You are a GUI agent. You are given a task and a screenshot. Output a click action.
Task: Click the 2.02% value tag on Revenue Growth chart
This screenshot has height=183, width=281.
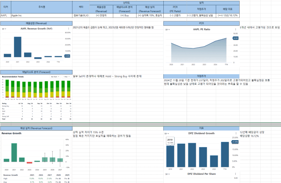coord(67,56)
